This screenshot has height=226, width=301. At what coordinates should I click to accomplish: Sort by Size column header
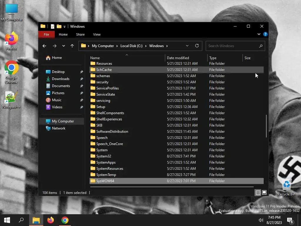click(x=253, y=58)
